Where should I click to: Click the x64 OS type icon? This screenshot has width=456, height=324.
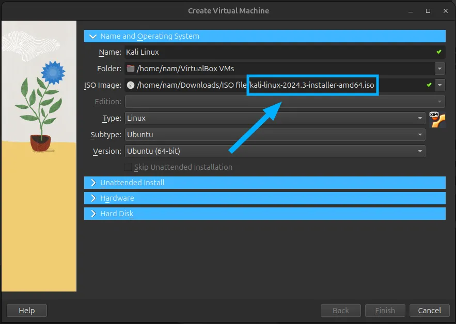point(437,119)
